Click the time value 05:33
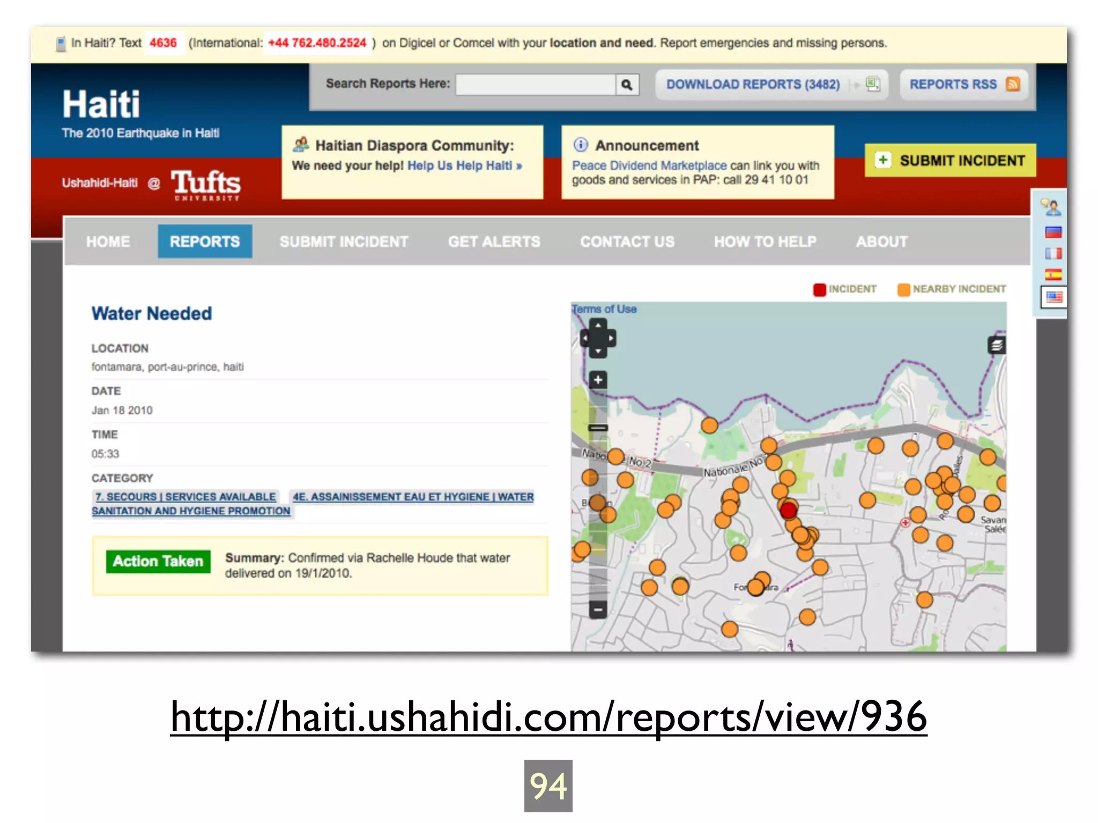Screen dimensions: 1098x823 (x=105, y=454)
